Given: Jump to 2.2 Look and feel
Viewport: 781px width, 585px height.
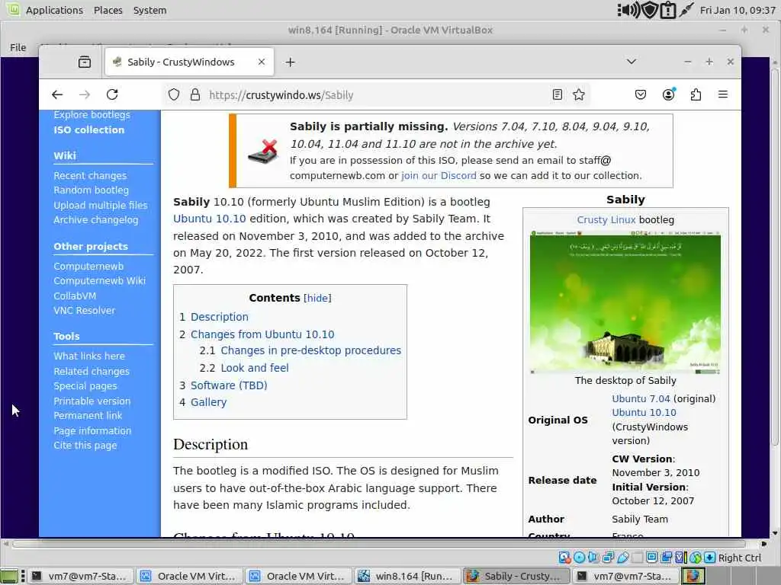Looking at the screenshot, I should (255, 368).
